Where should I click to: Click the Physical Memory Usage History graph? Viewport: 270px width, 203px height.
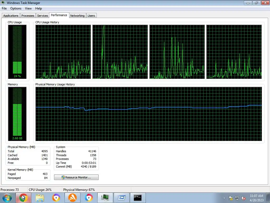149,114
